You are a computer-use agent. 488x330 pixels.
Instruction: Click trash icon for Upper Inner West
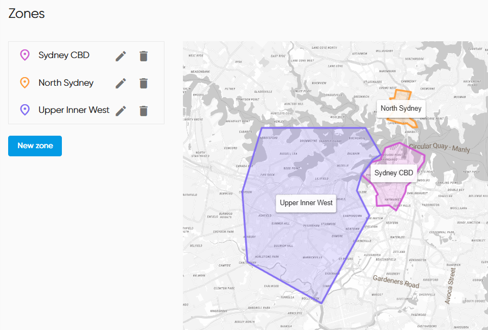pyautogui.click(x=143, y=111)
